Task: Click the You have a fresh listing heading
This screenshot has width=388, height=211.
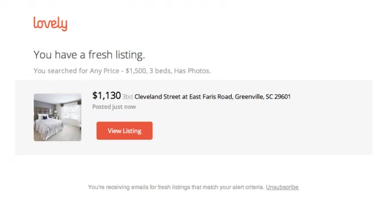Action: (89, 55)
